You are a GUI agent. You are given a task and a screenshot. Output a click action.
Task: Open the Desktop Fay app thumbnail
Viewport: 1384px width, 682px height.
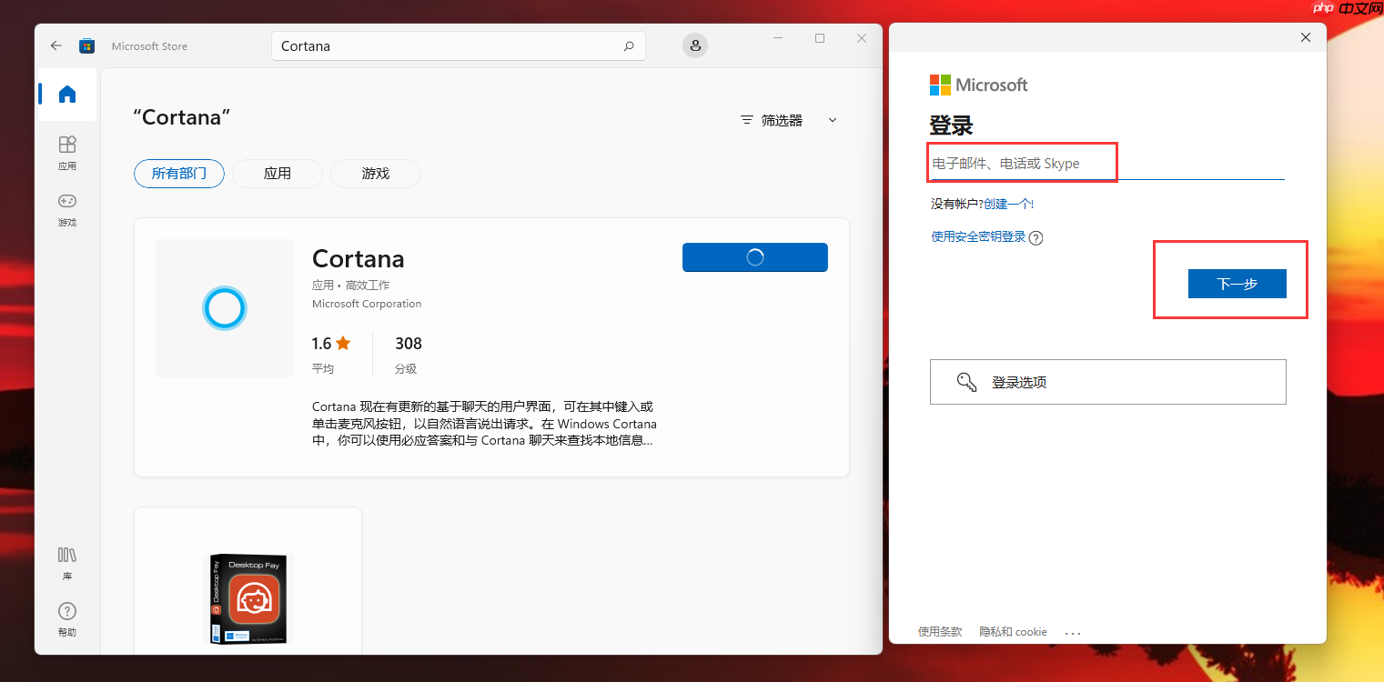[248, 597]
